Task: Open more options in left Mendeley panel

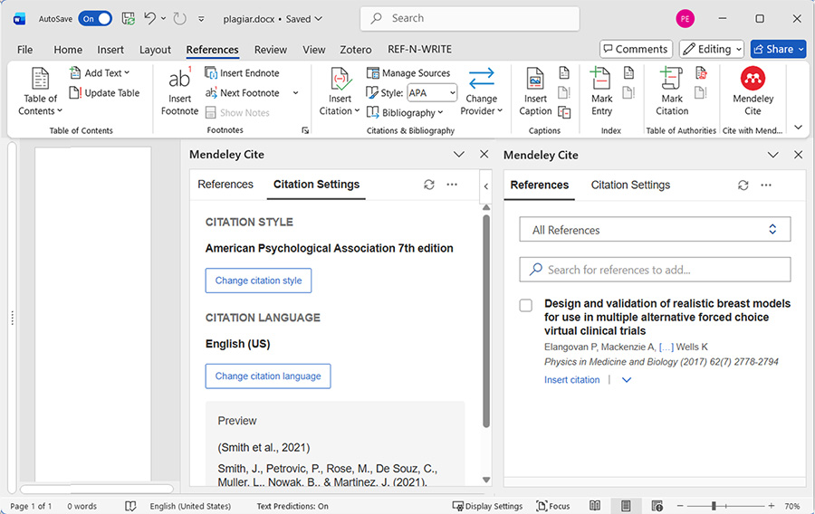Action: (452, 185)
